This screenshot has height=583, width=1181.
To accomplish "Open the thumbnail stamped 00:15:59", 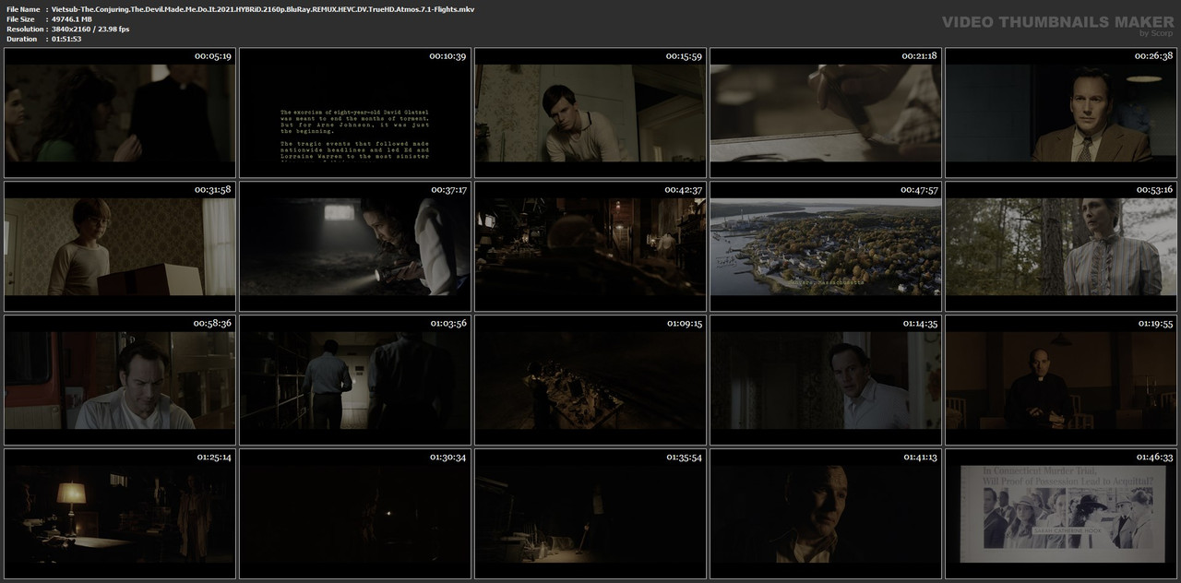I will [x=590, y=112].
